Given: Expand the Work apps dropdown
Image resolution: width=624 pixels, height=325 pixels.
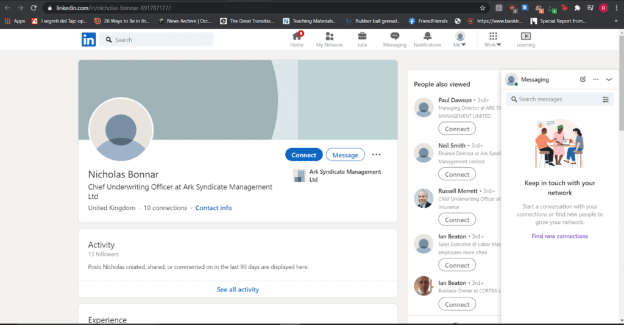Looking at the screenshot, I should (x=492, y=40).
